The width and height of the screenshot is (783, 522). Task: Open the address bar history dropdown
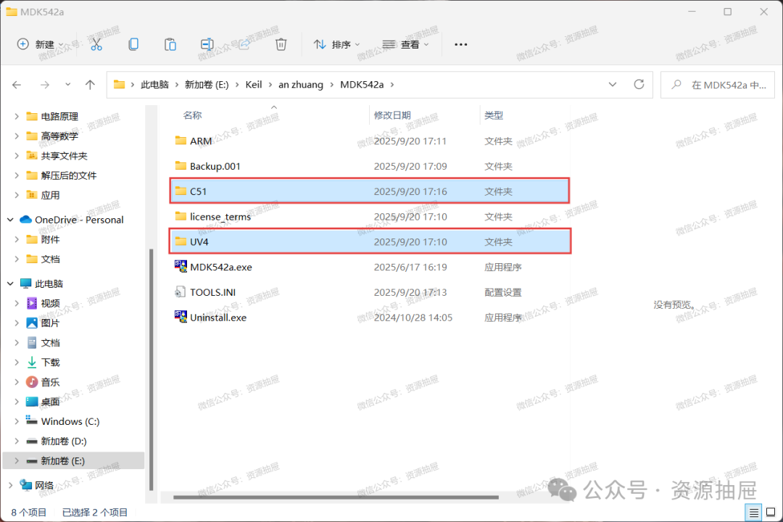tap(613, 85)
